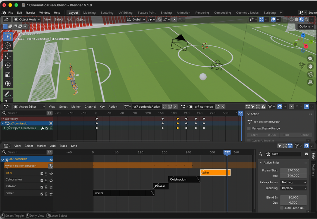Screen dimensions: 317x219
Task: Open the Extrapolation dropdown set to Nothing
Action: coord(294,182)
